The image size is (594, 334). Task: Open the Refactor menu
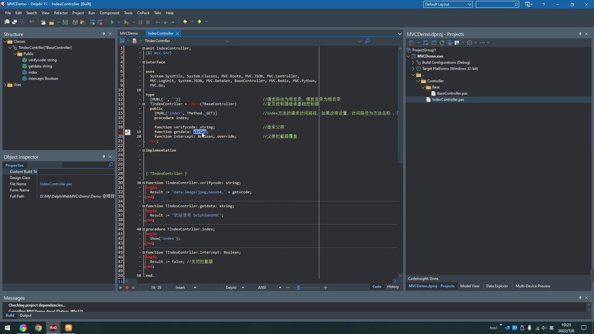[x=61, y=13]
